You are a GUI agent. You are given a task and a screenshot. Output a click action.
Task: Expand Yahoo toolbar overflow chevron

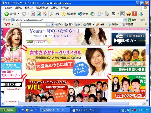click(x=146, y=24)
